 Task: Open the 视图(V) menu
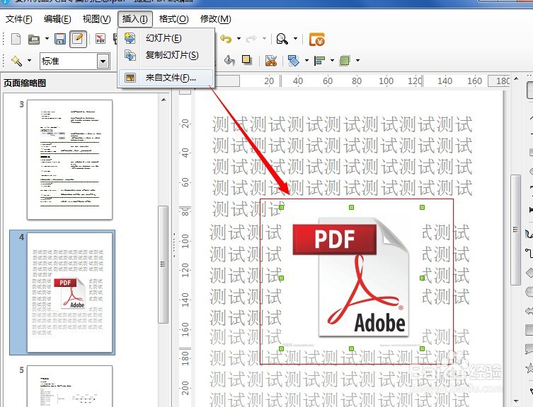(x=96, y=19)
